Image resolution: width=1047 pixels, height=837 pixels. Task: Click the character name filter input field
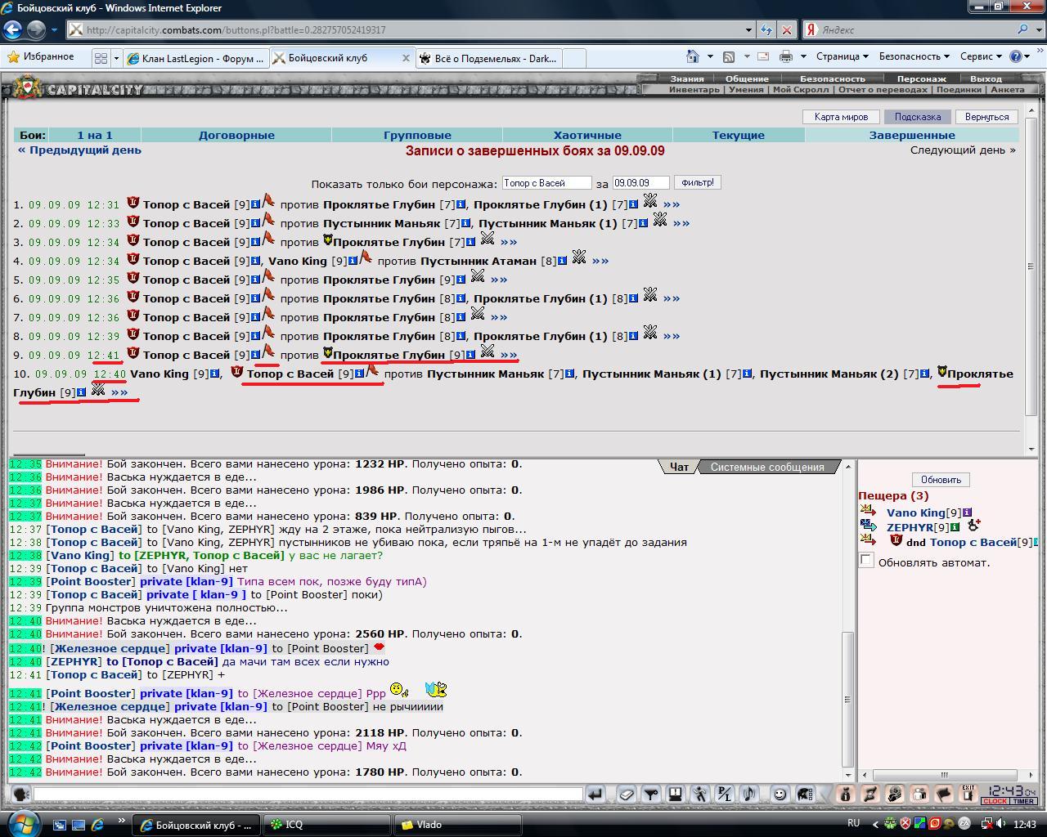tap(546, 183)
